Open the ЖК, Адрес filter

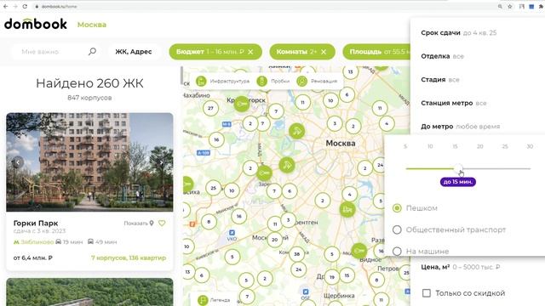[x=134, y=52]
